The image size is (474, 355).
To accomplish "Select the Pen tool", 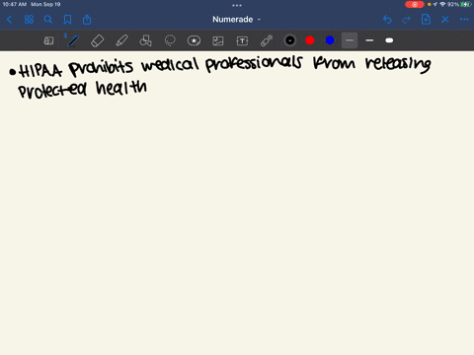I will coord(73,40).
